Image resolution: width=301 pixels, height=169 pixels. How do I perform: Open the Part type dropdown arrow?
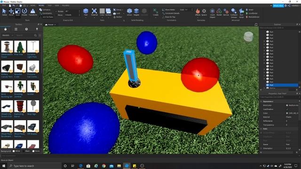(86, 17)
